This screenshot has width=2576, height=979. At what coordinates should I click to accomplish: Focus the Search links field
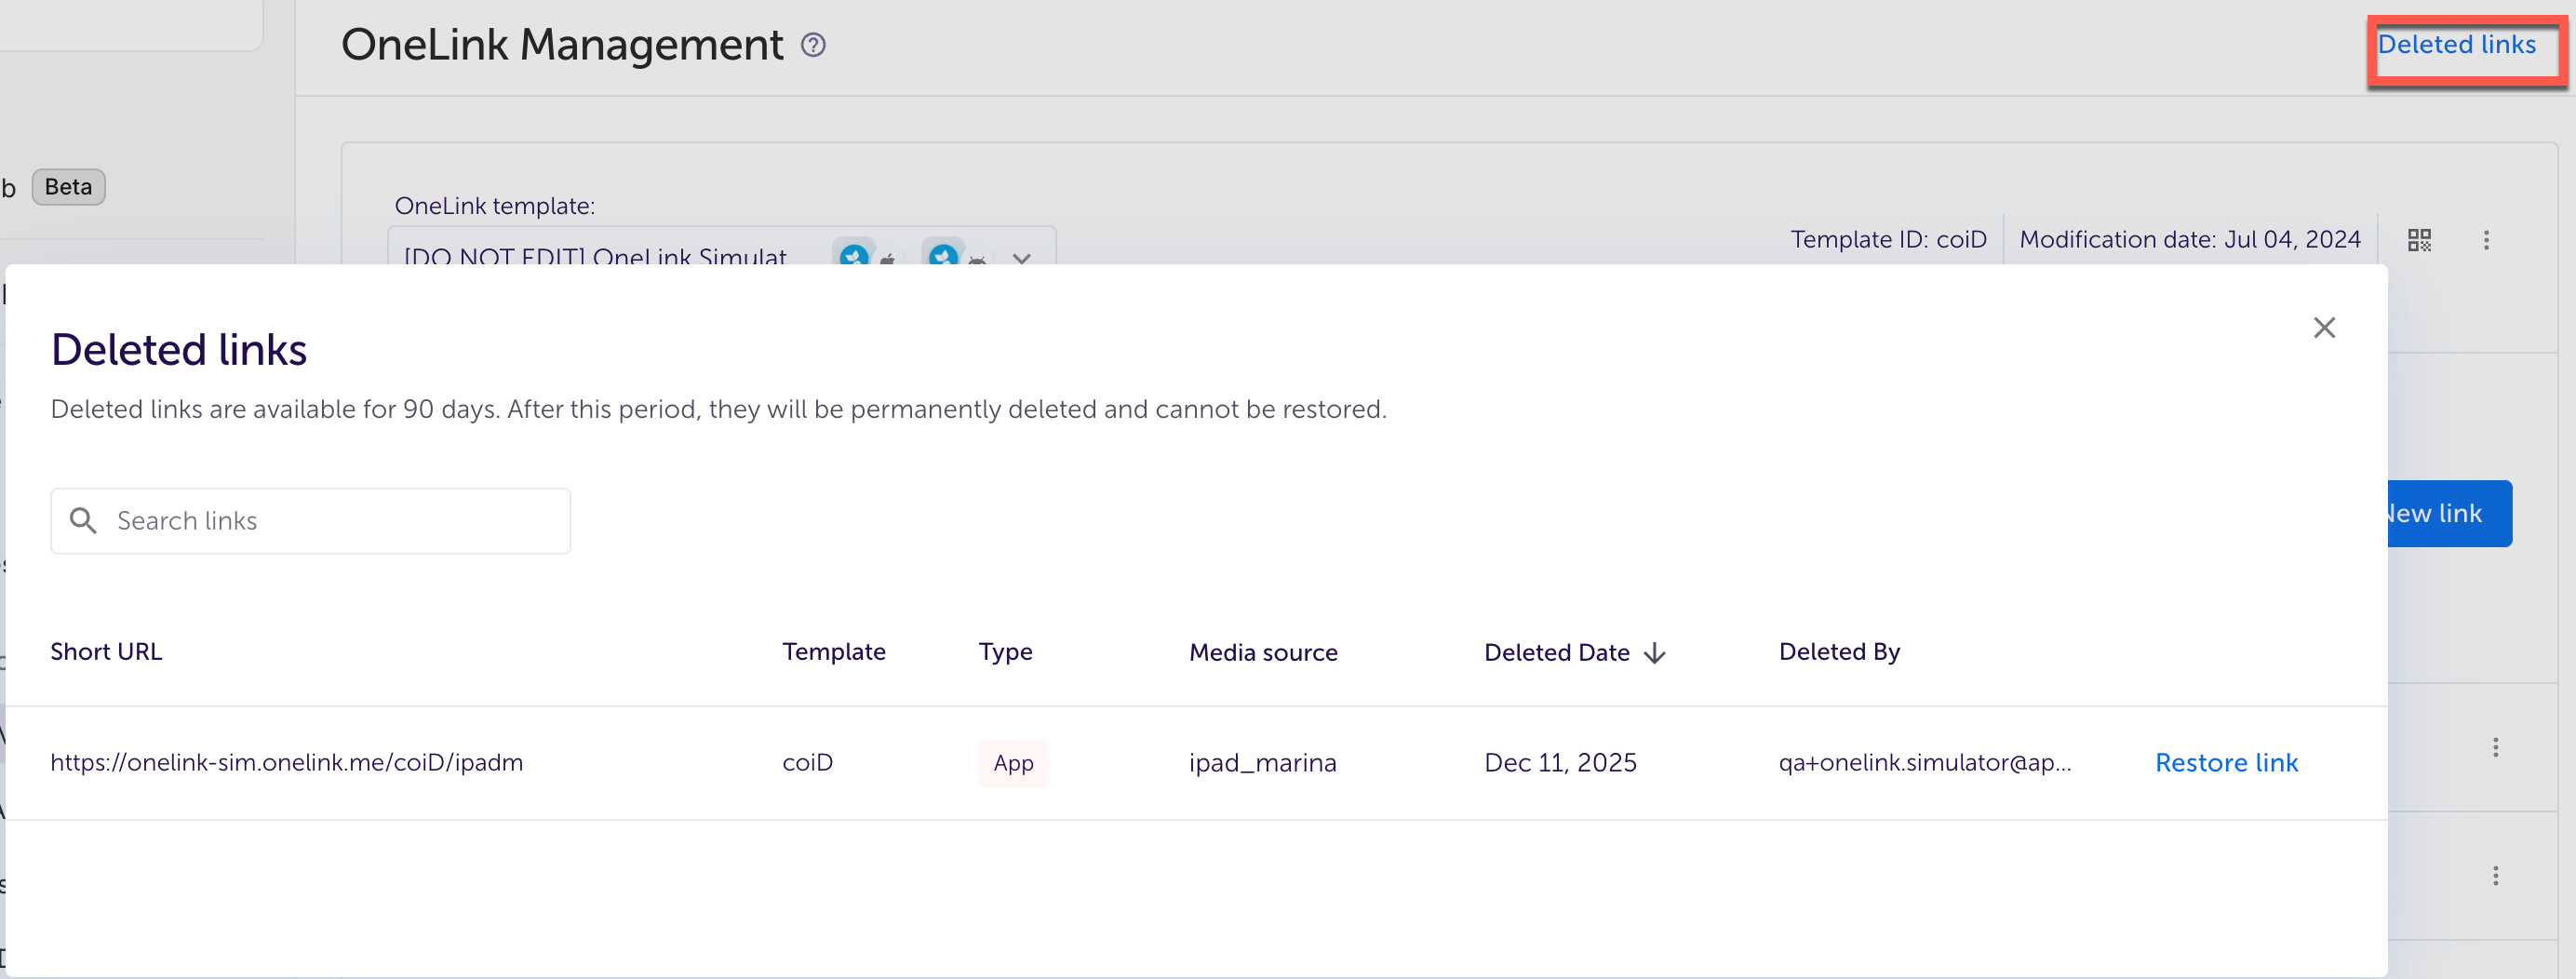click(311, 521)
